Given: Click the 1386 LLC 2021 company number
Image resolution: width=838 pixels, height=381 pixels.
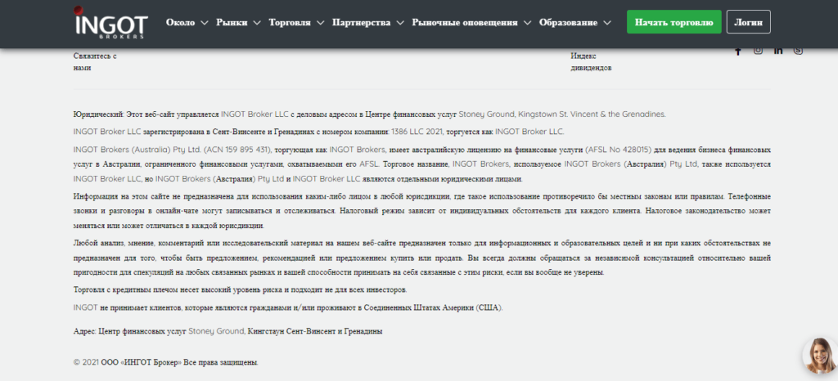Looking at the screenshot, I should (x=417, y=132).
